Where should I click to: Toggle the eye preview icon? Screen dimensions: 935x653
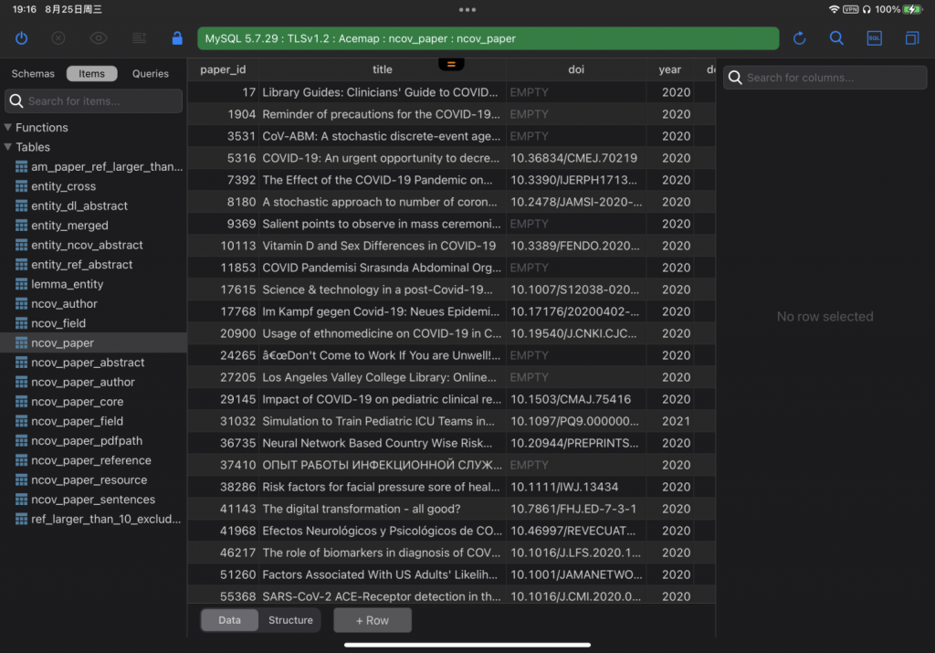[x=99, y=38]
